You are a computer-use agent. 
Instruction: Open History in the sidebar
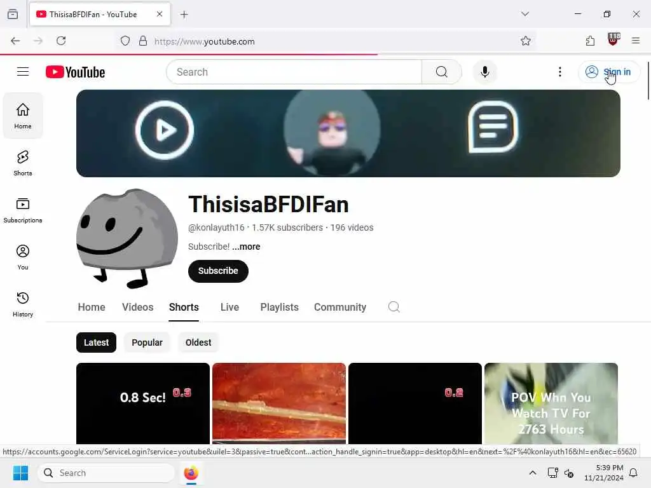pos(23,304)
